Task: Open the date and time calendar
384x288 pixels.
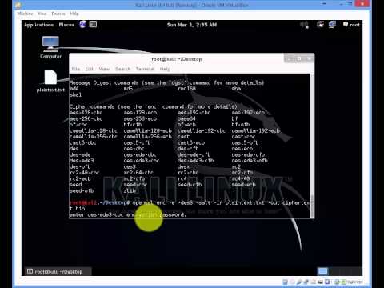Action: (x=192, y=25)
